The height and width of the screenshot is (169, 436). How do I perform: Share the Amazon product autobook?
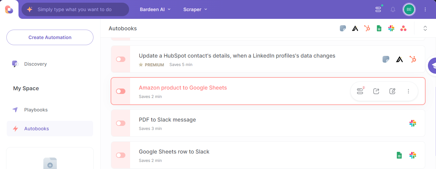point(376,91)
